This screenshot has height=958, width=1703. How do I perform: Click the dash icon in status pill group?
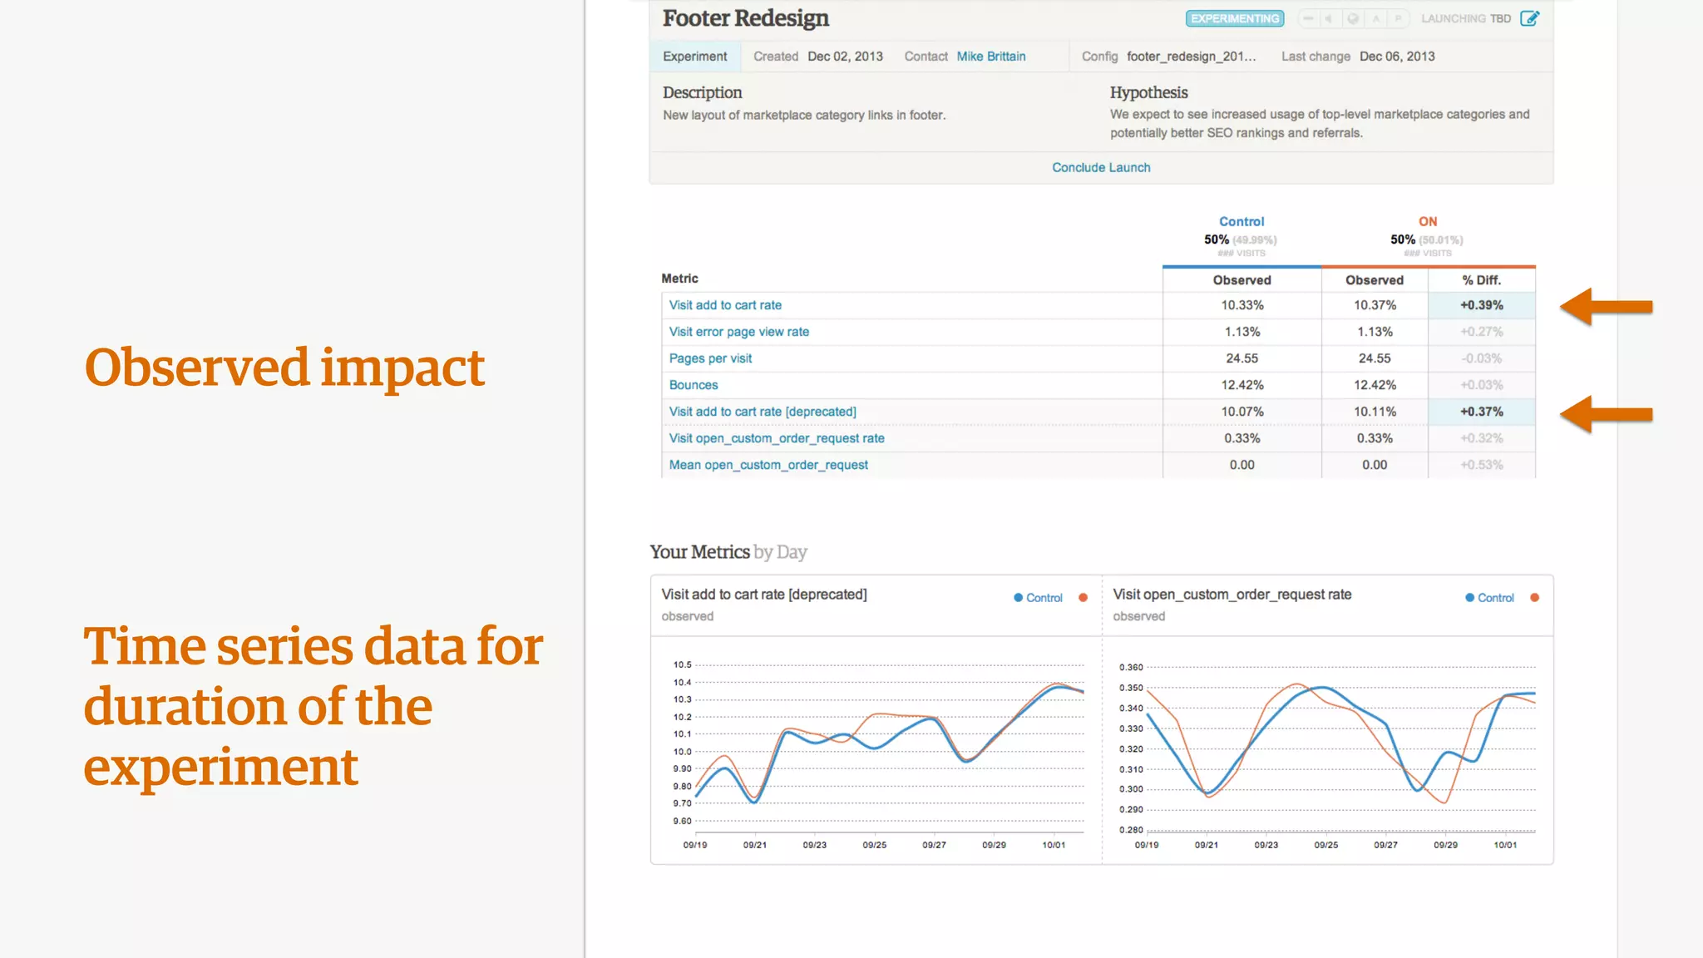1308,18
